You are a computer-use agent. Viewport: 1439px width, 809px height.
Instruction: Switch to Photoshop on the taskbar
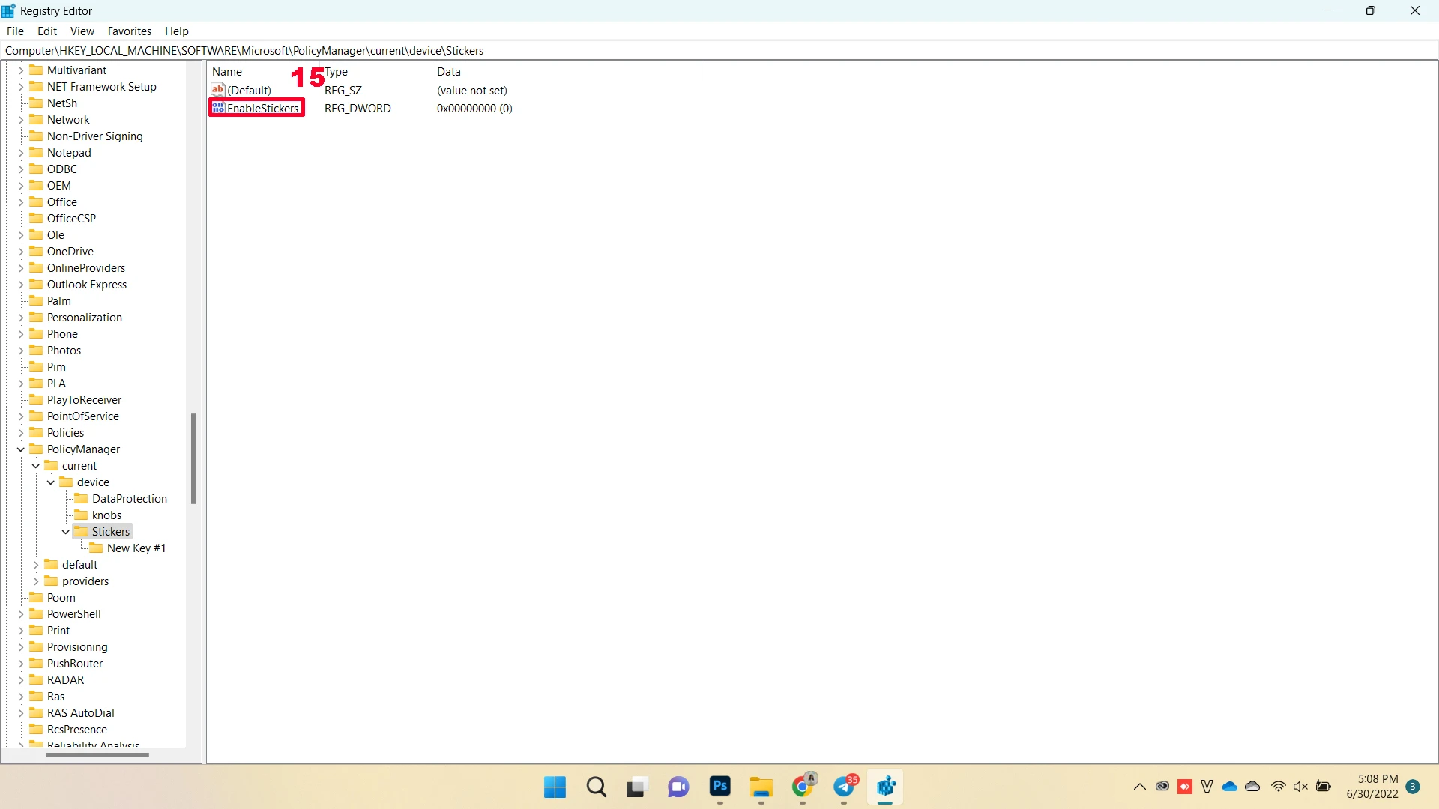(720, 787)
